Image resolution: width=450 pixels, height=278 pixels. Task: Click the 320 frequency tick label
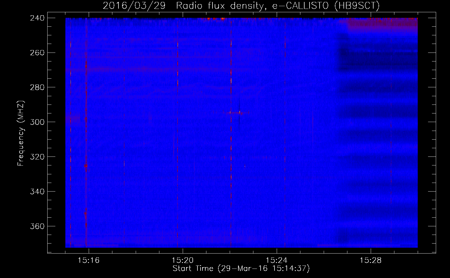(37, 157)
